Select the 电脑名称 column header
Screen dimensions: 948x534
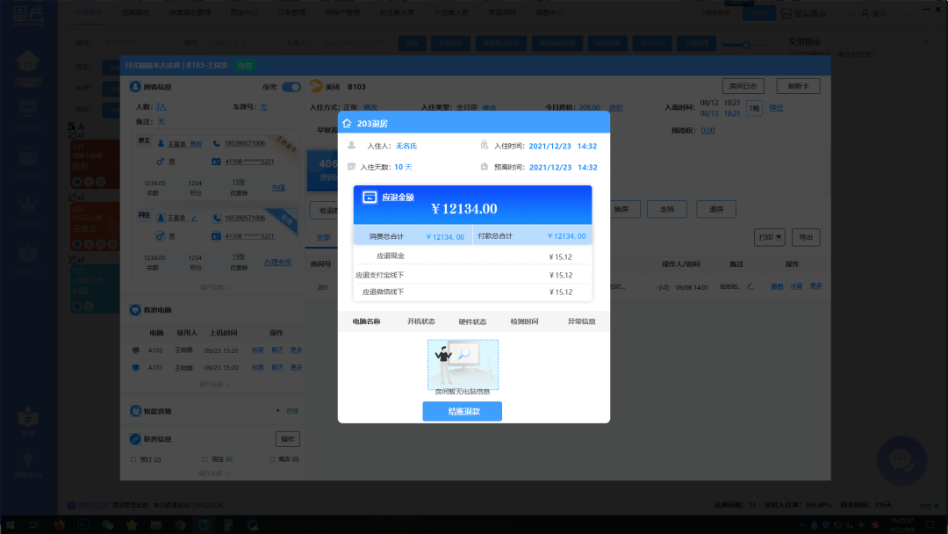pyautogui.click(x=366, y=321)
